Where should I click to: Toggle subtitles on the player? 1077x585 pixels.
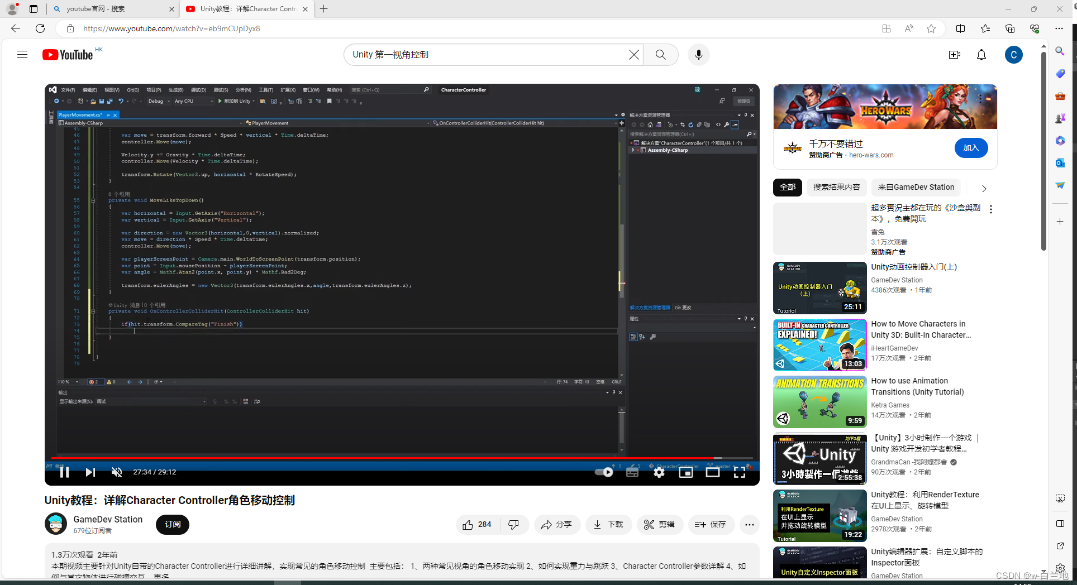point(632,472)
